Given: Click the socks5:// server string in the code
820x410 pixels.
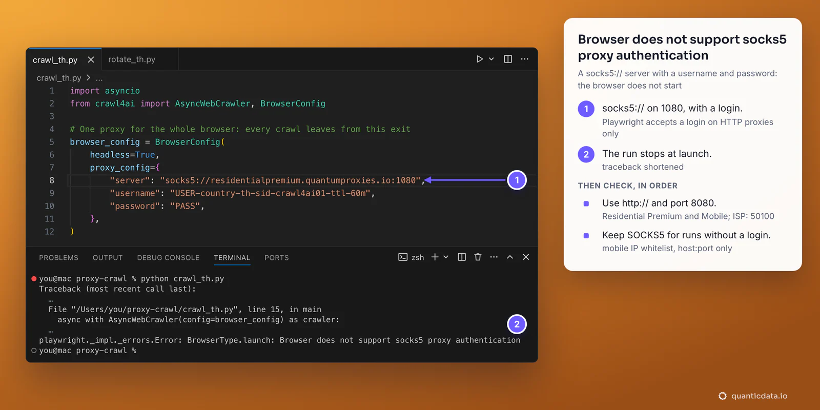Looking at the screenshot, I should pyautogui.click(x=290, y=180).
